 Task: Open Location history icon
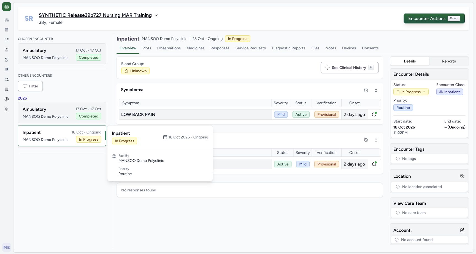pos(462,176)
